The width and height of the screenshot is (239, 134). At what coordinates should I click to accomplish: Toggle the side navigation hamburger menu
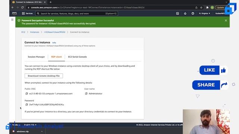pos(12,20)
